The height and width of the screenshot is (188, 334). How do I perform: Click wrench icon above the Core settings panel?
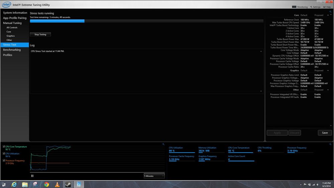[x=330, y=12]
